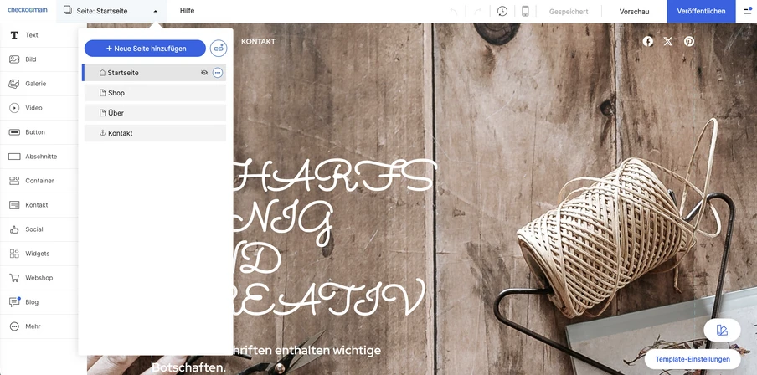Click the Pinterest social icon
The height and width of the screenshot is (375, 757).
coord(689,41)
